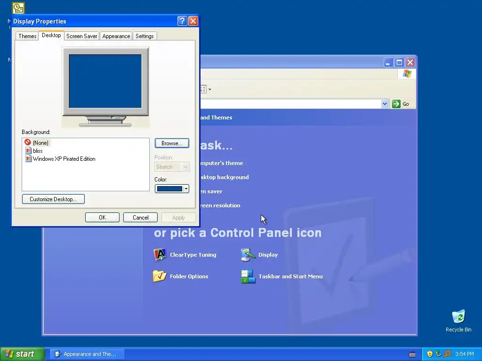The height and width of the screenshot is (361, 482).
Task: Click the ClearType Tuning text link
Action: coord(193,255)
